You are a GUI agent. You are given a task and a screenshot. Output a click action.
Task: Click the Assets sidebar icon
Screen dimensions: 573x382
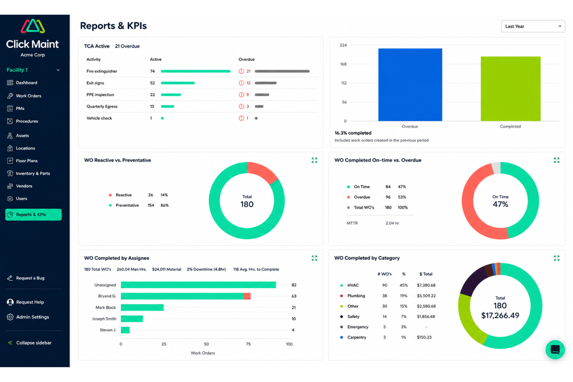[x=10, y=135]
